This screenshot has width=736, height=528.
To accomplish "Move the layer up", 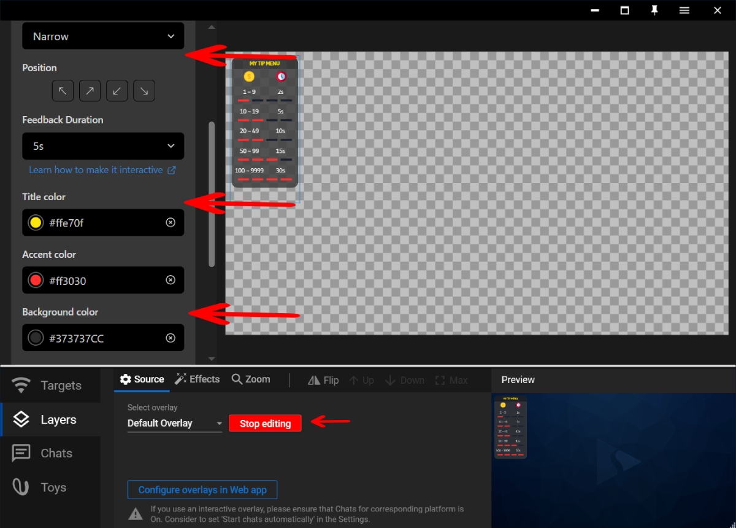I will click(361, 380).
